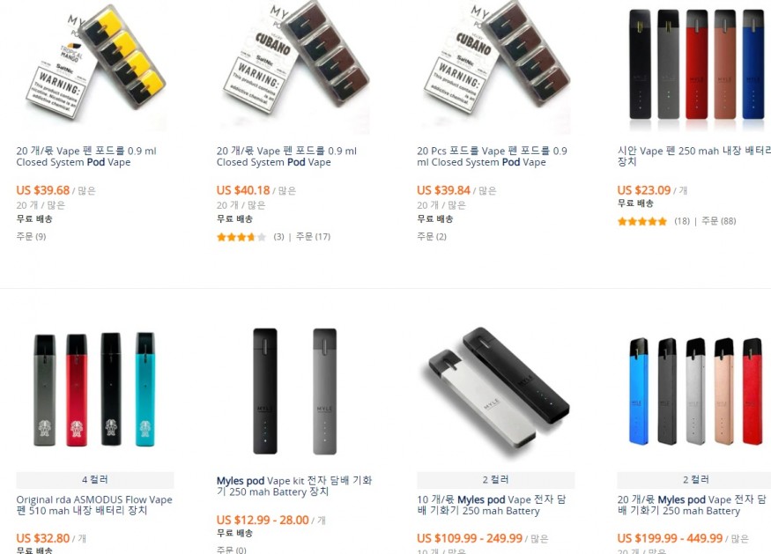Open the '20 Pcs 포드를 Vape 펜' title link
This screenshot has width=771, height=554.
[493, 156]
